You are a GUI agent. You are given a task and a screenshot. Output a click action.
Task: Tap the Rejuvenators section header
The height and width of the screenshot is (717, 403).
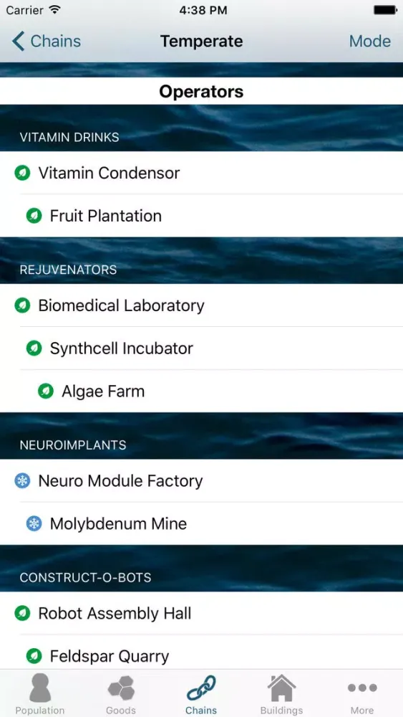[x=201, y=270]
